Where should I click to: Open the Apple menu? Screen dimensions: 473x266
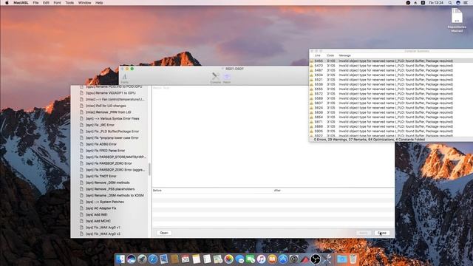(x=7, y=3)
